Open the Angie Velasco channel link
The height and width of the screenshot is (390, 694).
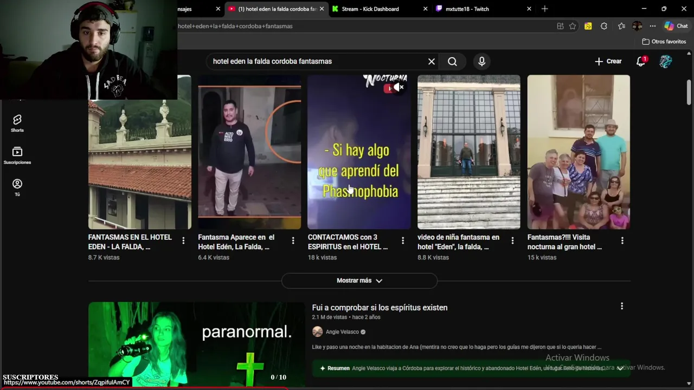pyautogui.click(x=342, y=332)
